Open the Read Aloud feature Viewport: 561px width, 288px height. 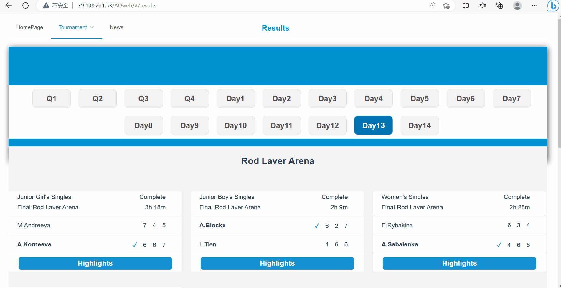coord(432,5)
